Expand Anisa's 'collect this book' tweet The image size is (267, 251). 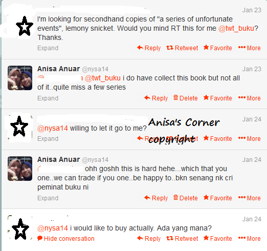click(48, 98)
